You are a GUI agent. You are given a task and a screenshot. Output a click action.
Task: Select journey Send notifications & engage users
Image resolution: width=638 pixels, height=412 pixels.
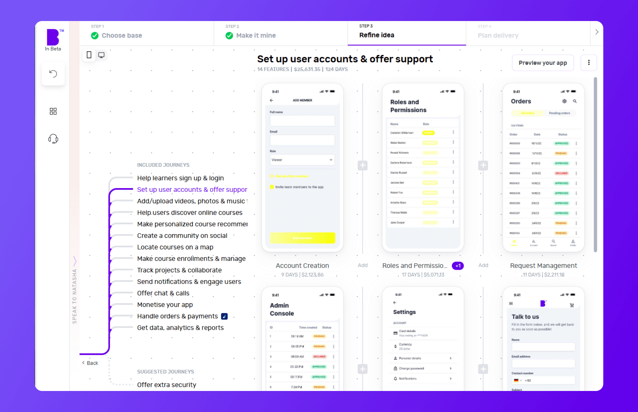189,282
